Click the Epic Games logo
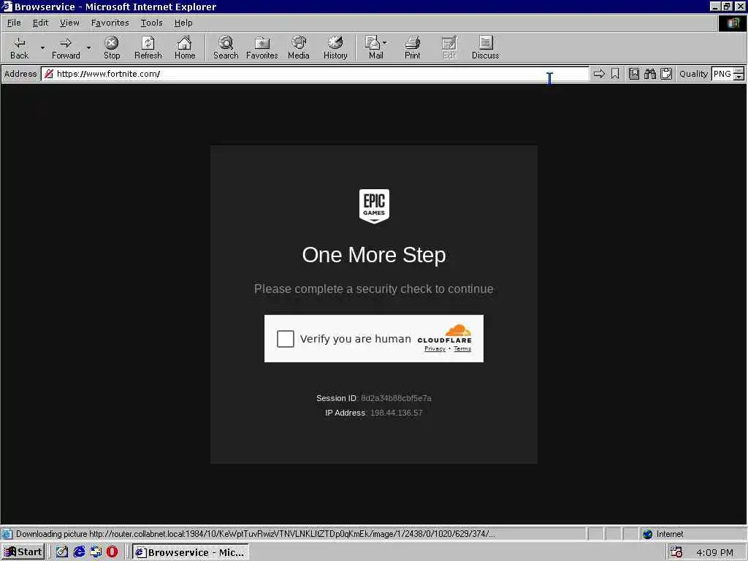The height and width of the screenshot is (561, 748). click(374, 205)
